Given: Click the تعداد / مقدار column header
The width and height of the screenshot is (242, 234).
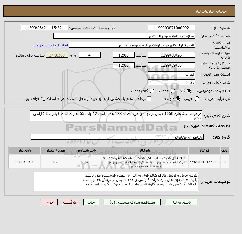Looking at the screenshot, I should [x=56, y=150].
